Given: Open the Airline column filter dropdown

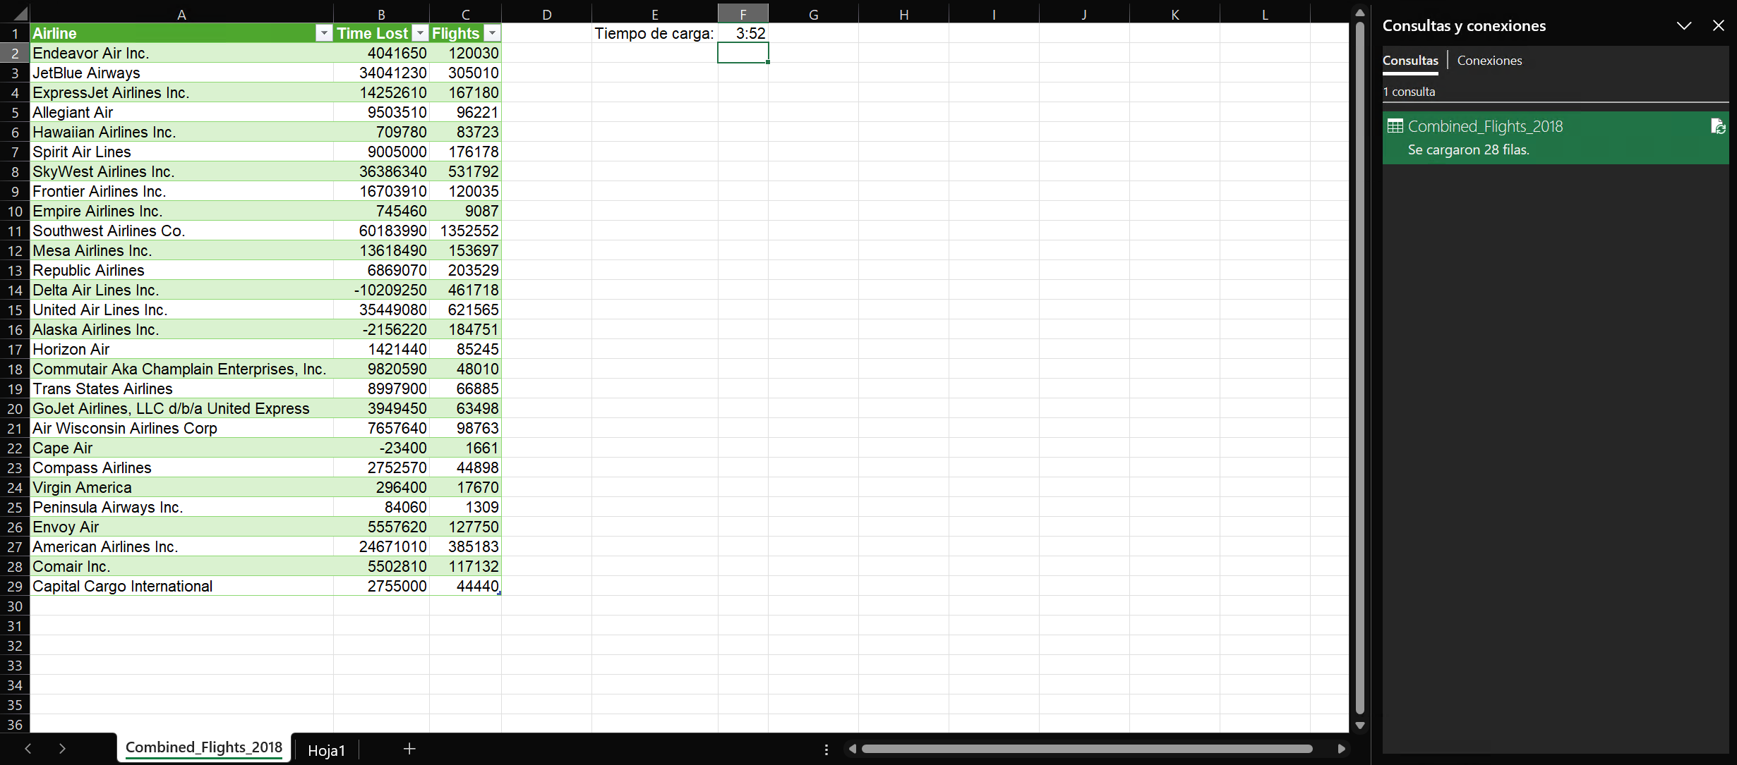Looking at the screenshot, I should click(324, 33).
